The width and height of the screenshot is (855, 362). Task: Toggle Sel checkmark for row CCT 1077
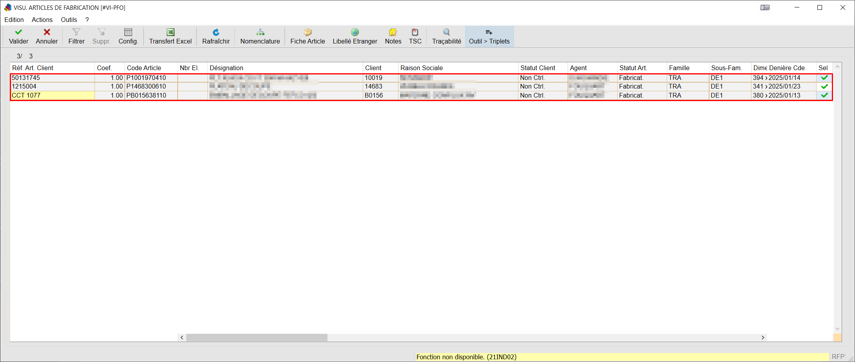tap(824, 95)
